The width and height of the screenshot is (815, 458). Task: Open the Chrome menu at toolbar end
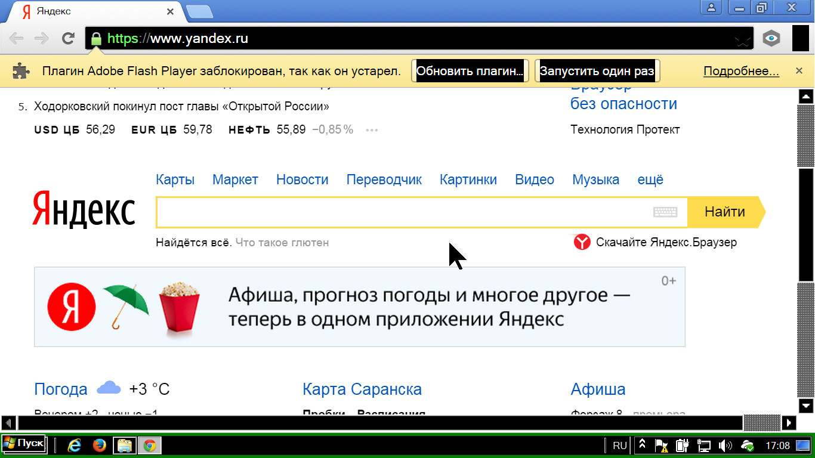[800, 39]
